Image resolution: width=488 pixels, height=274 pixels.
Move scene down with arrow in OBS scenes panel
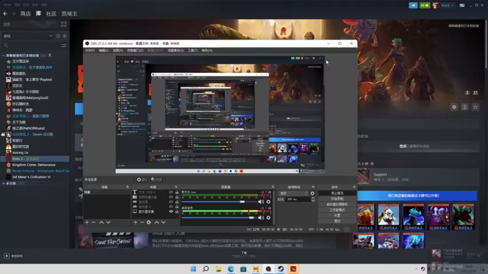pos(108,222)
